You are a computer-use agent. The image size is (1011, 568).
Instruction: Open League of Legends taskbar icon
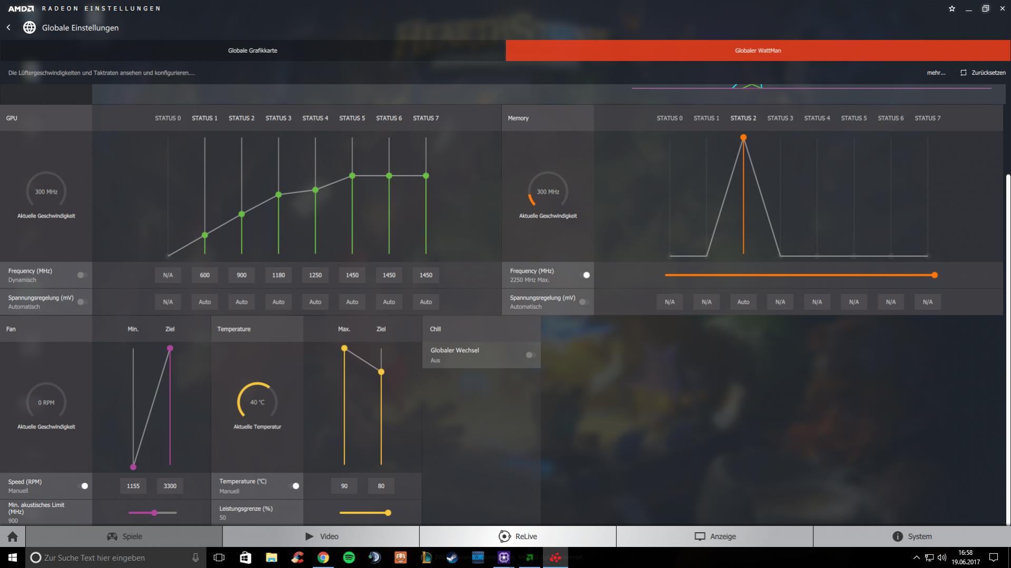(x=426, y=557)
